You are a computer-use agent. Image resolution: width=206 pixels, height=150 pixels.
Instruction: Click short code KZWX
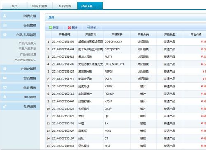[109, 86]
